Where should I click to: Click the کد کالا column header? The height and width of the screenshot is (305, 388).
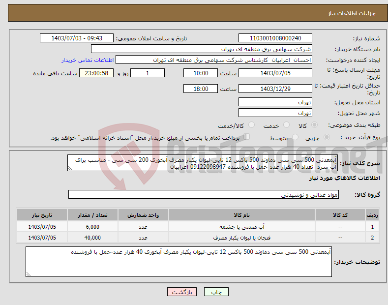340,215
